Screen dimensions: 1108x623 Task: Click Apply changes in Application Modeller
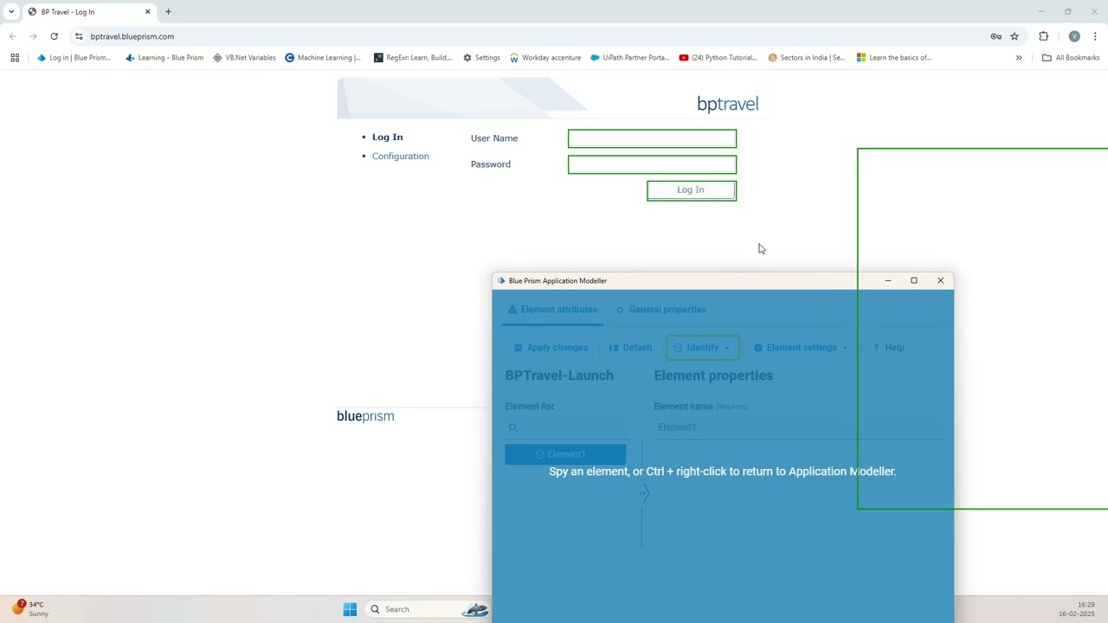[x=551, y=348]
